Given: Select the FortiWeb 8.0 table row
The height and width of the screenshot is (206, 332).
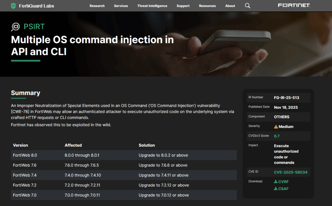Looking at the screenshot, I should click(124, 155).
